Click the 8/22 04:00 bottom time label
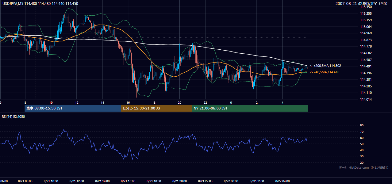This screenshot has width=392, height=184. click(282, 181)
